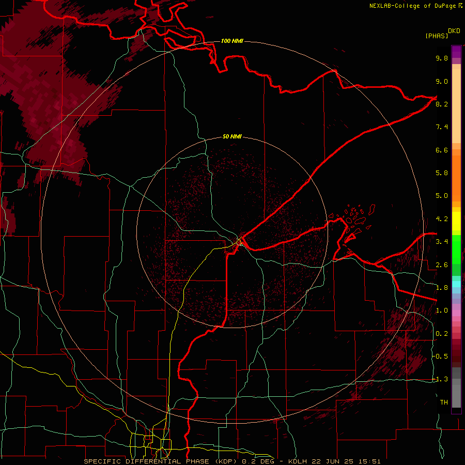Viewport: 465px width, 465px height.
Task: Click the 3.4 value on the color scale
Action: 442,242
